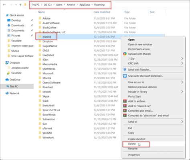The width and height of the screenshot is (190, 160).
Task: Select the Bits&Coffee folder
Action: [49, 28]
